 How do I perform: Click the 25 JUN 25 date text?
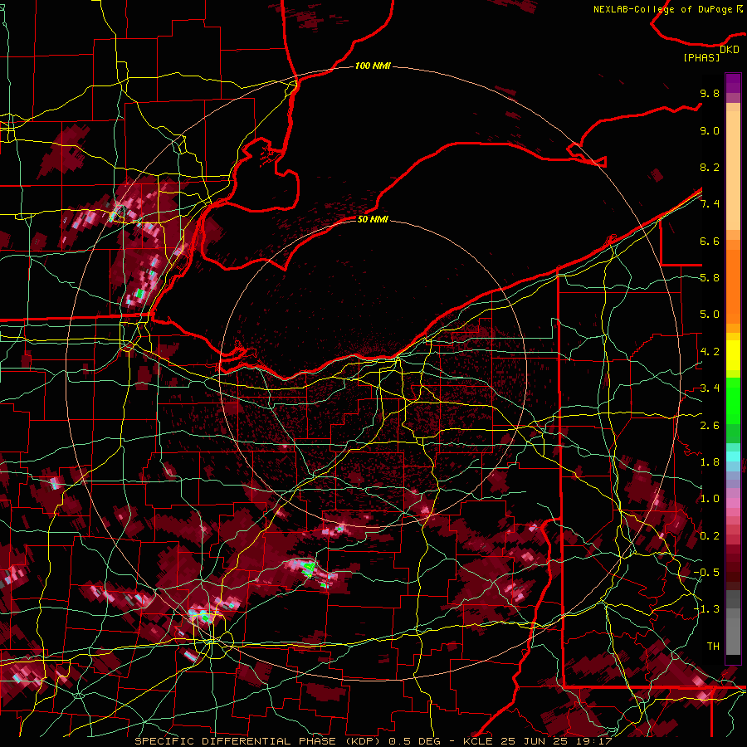coord(533,741)
